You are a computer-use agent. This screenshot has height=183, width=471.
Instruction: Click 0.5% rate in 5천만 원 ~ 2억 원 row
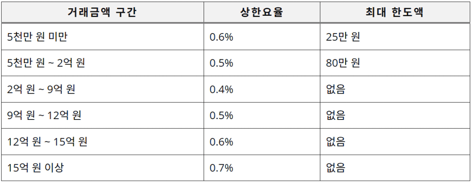click(221, 63)
